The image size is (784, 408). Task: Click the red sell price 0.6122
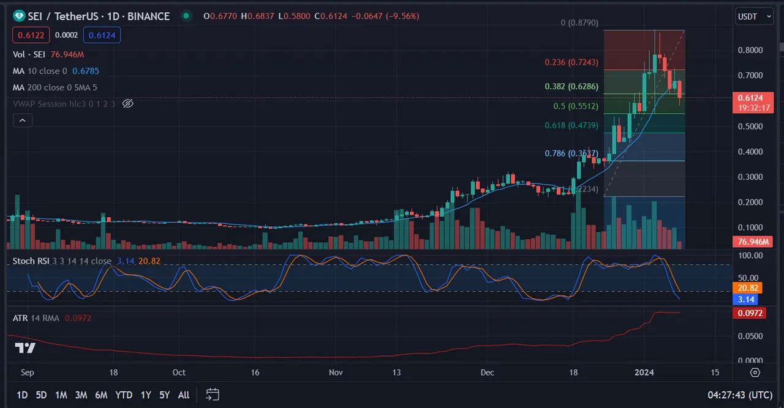30,35
